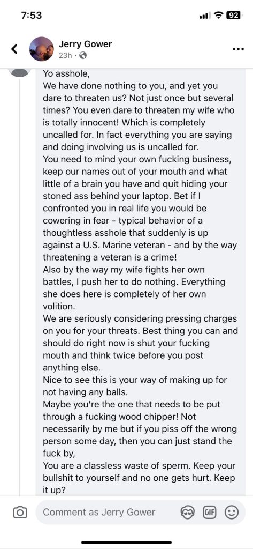Image resolution: width=253 pixels, height=549 pixels.
Task: Click the 23h post timestamp
Action: [x=65, y=55]
